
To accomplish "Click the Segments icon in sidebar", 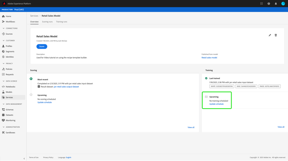I will click(3, 51).
